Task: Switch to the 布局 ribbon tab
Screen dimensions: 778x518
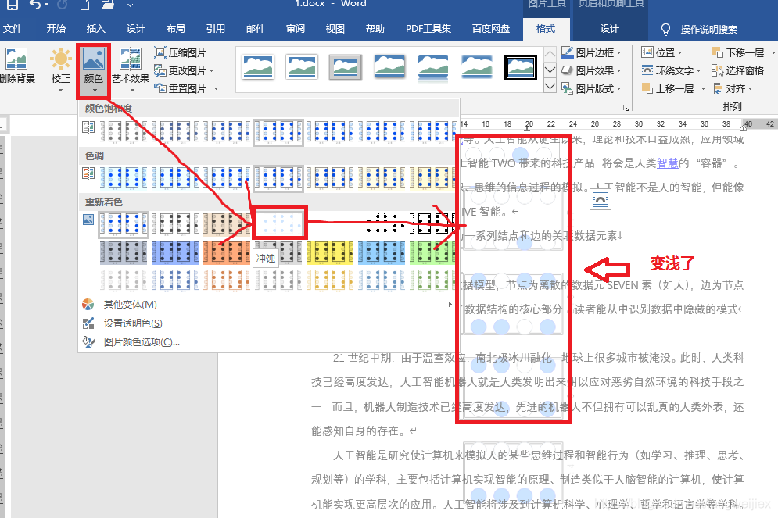Action: pos(176,29)
